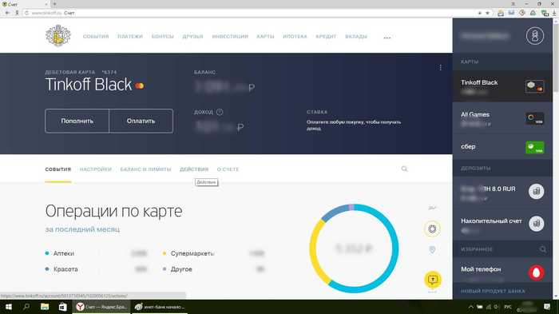Click the taskbar search magnifier
559x314 pixels.
coord(26,307)
